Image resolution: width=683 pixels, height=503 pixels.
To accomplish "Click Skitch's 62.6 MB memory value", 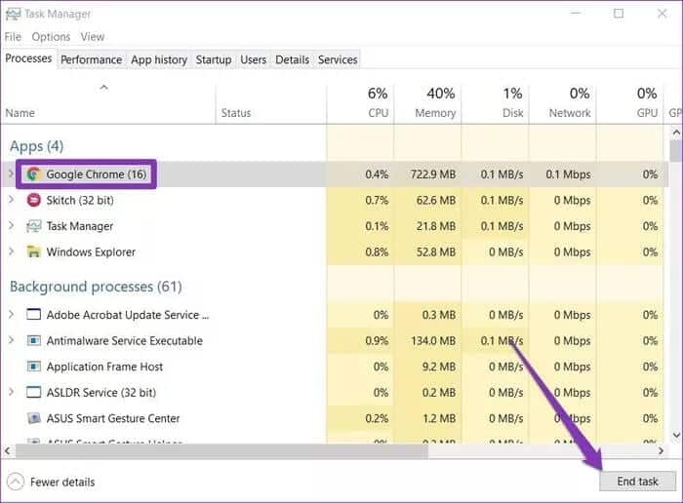I will coord(436,200).
